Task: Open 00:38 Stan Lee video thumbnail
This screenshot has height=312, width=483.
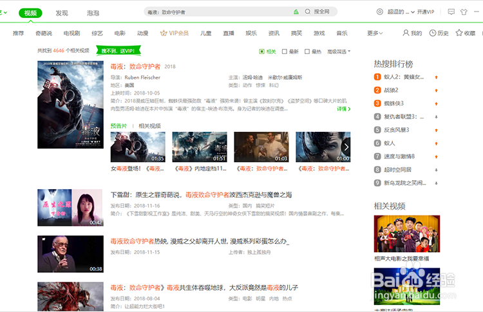Action: 71,254
